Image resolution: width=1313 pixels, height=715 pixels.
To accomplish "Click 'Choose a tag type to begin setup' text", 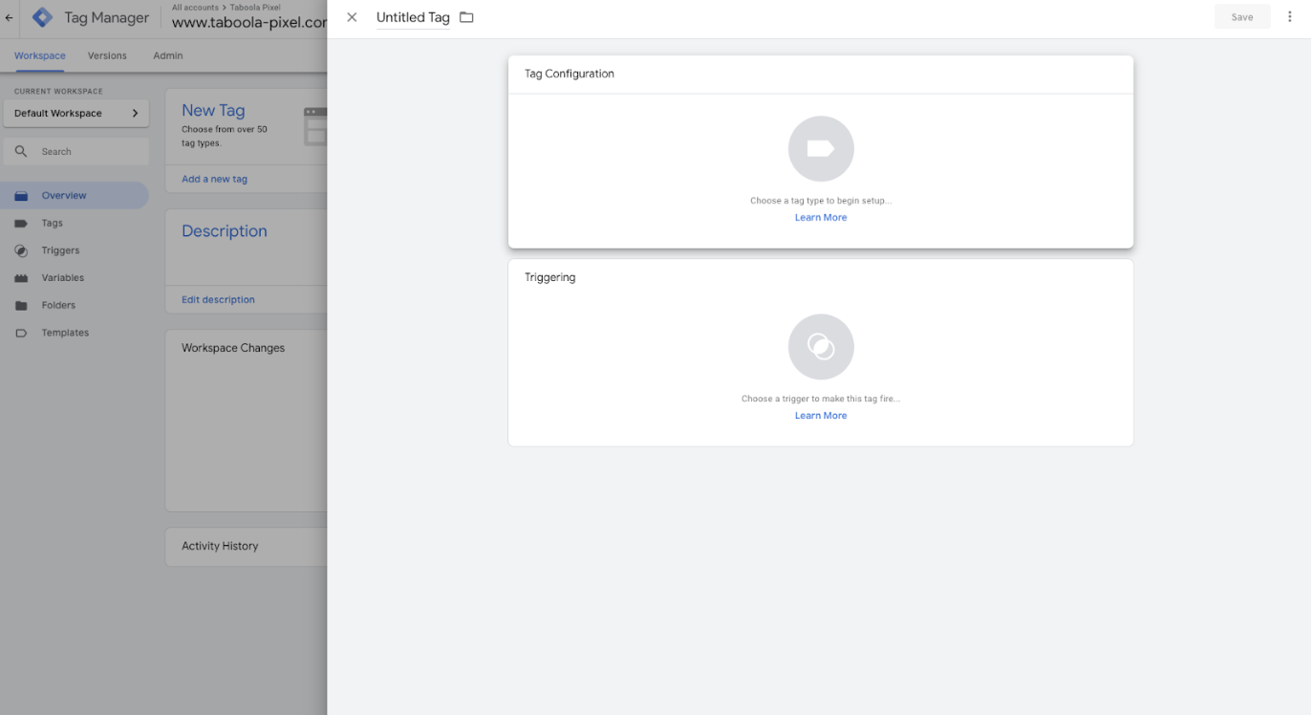I will pyautogui.click(x=821, y=201).
